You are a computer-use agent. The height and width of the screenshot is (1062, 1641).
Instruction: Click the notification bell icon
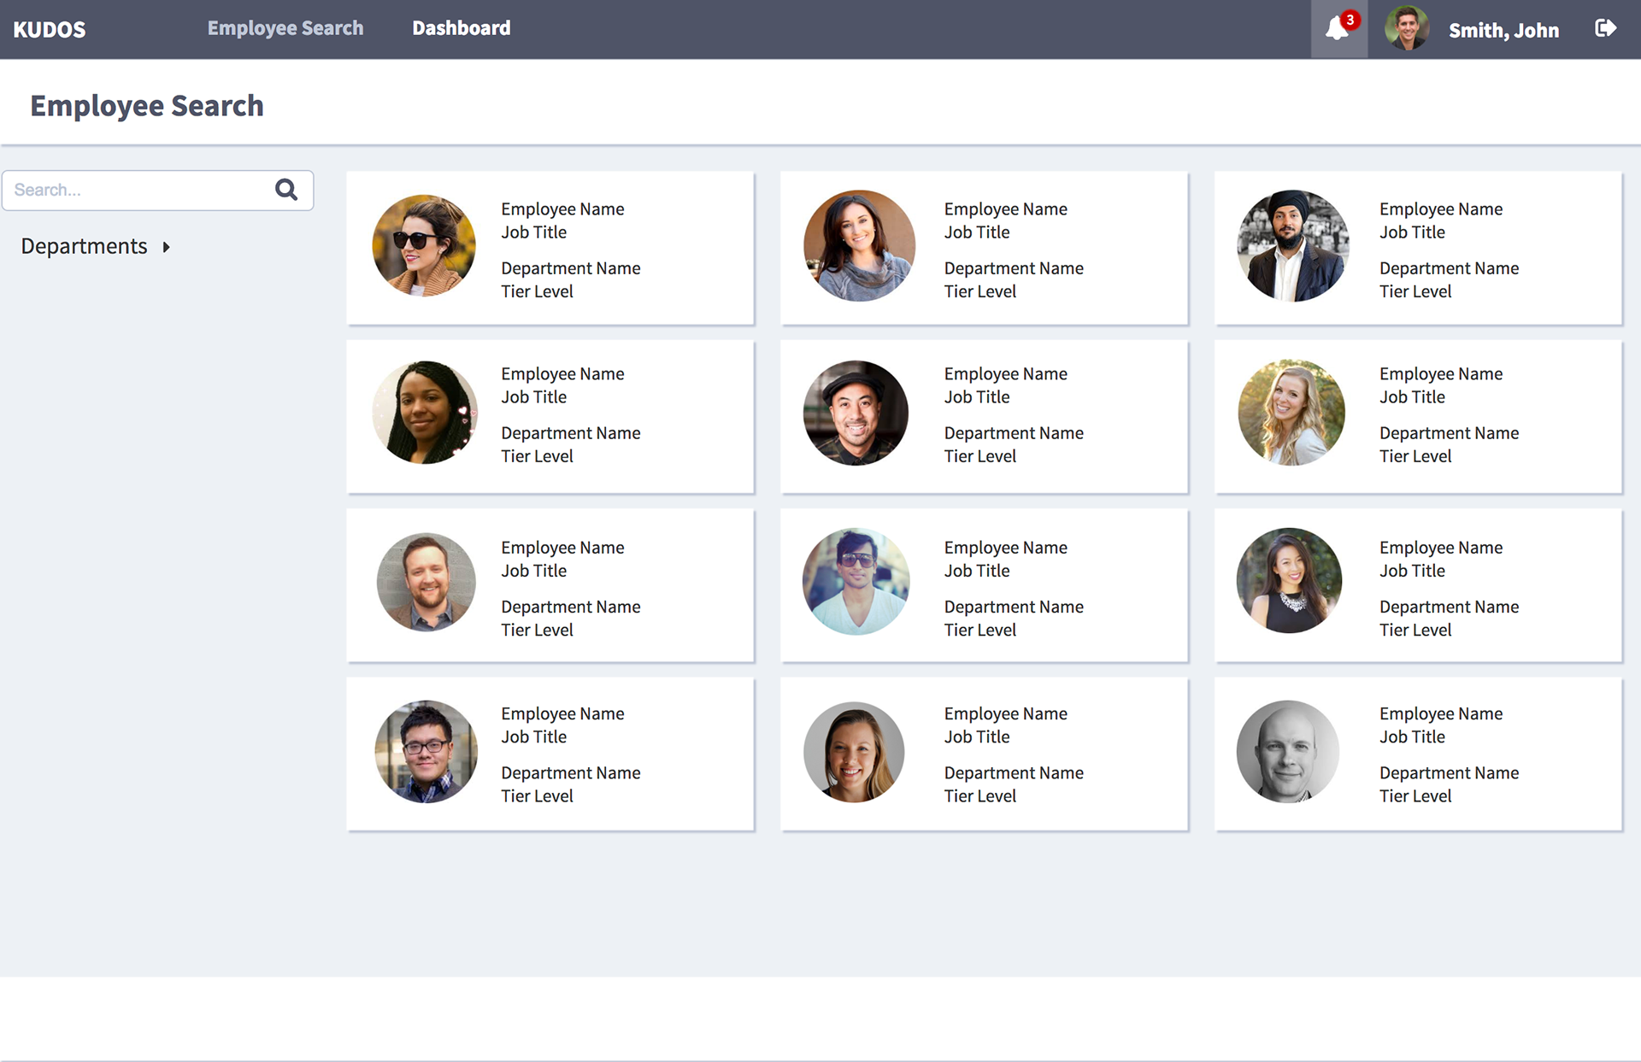pos(1336,30)
